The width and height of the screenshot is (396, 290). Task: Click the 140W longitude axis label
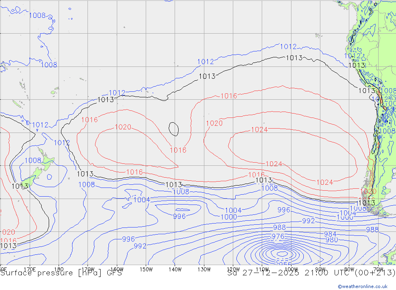(175, 269)
